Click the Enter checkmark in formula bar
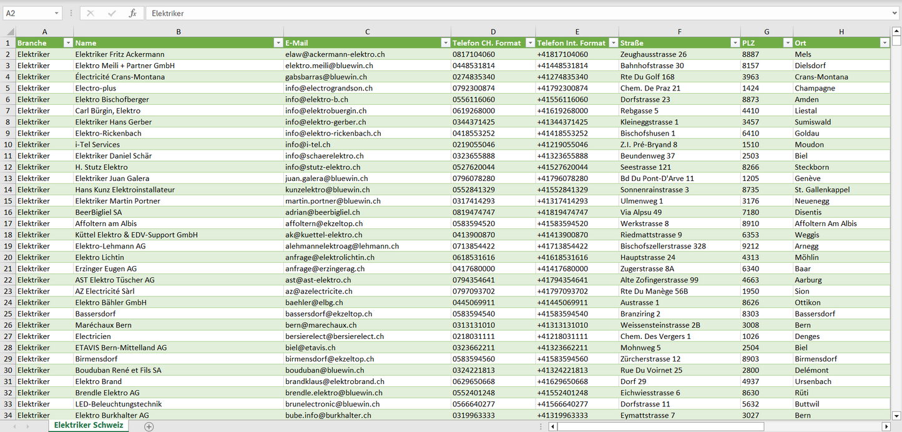Image resolution: width=902 pixels, height=432 pixels. coord(112,13)
